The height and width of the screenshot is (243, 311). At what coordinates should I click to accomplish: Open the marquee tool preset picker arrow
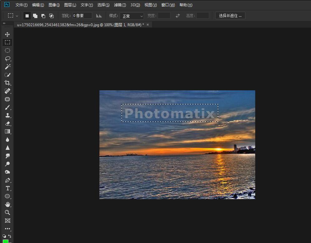17,16
